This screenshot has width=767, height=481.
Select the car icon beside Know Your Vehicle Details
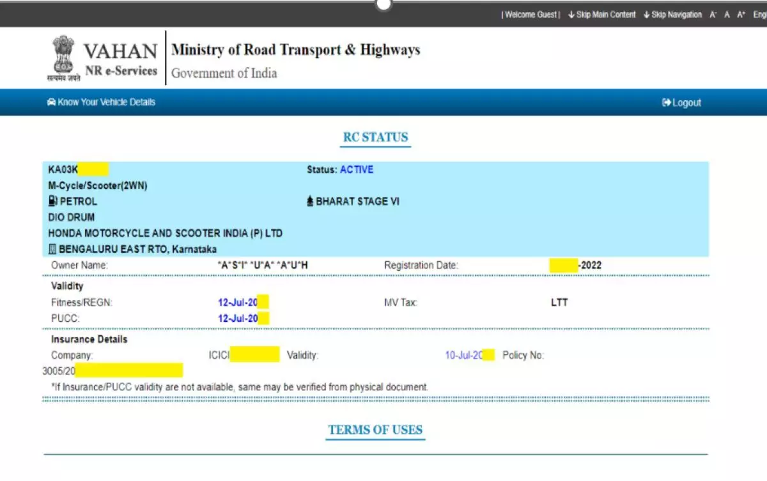pyautogui.click(x=51, y=102)
